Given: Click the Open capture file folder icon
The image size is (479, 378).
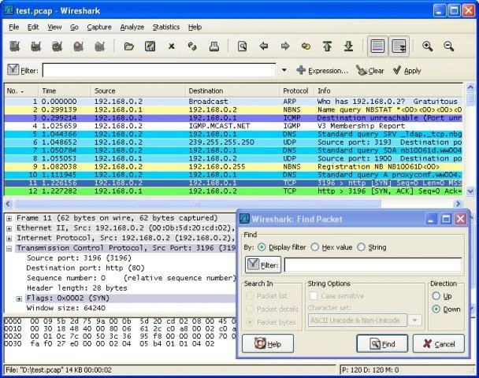Looking at the screenshot, I should [x=128, y=46].
